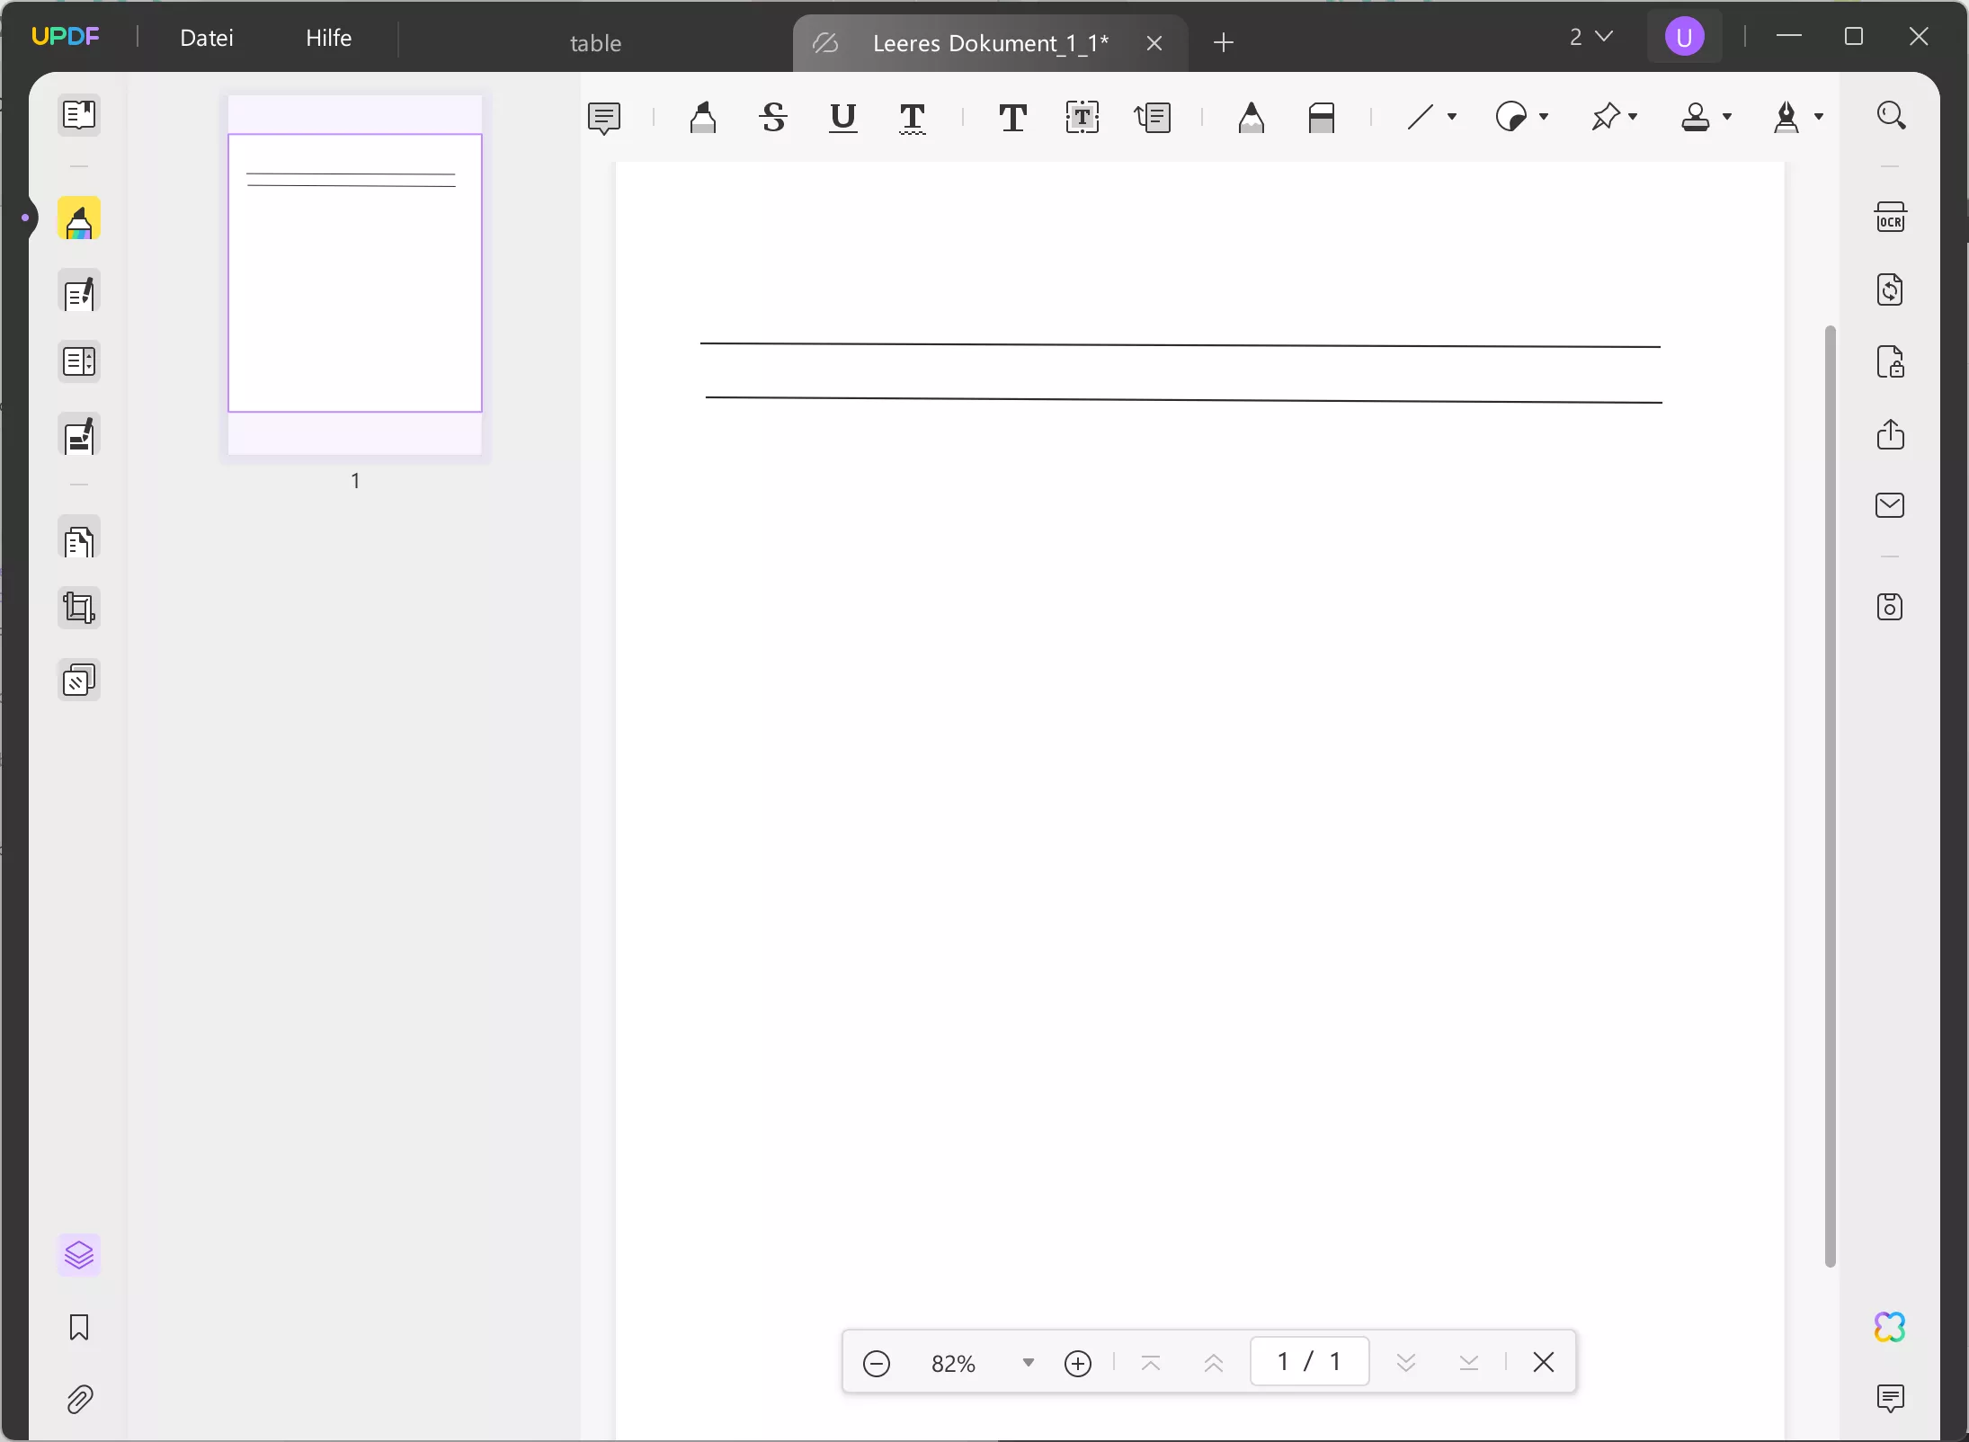Open the line tool dropdown arrow
This screenshot has width=1969, height=1442.
[1454, 118]
